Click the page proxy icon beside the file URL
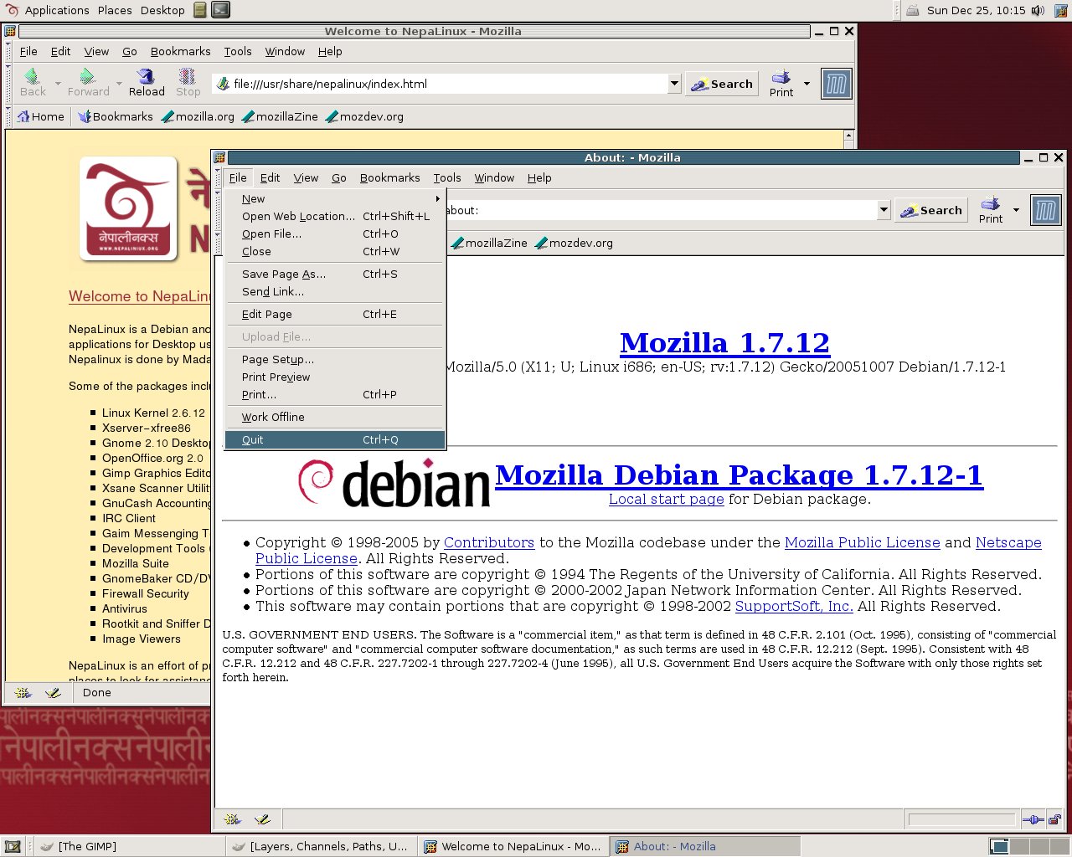Viewport: 1072px width, 857px height. click(x=224, y=84)
